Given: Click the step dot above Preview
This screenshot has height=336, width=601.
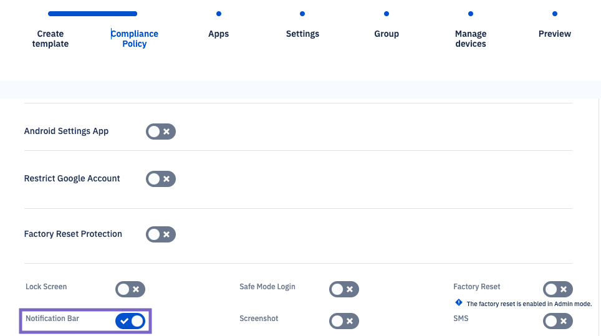Looking at the screenshot, I should 554,14.
